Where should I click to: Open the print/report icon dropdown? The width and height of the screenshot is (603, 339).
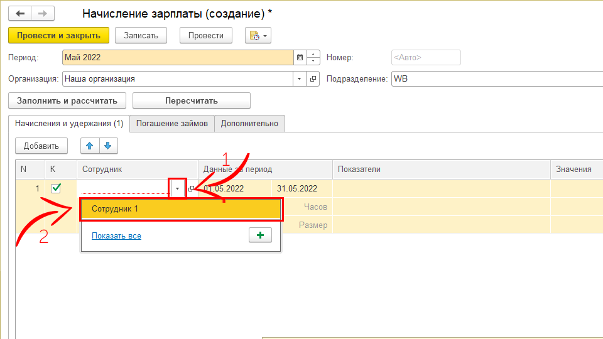coord(258,36)
